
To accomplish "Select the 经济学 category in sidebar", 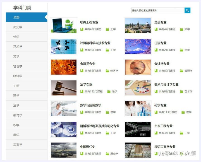I will [x=27, y=76].
